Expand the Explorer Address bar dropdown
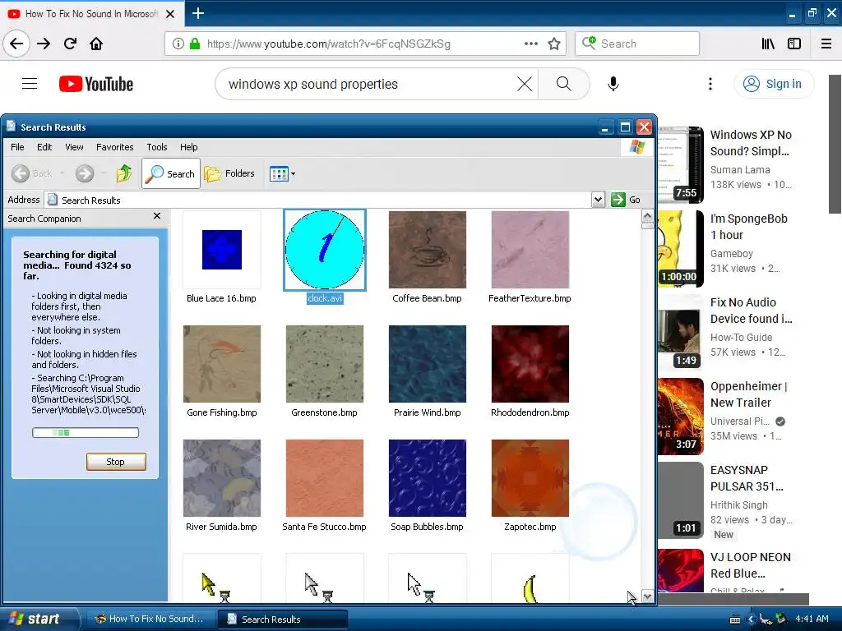This screenshot has width=842, height=631. point(598,200)
